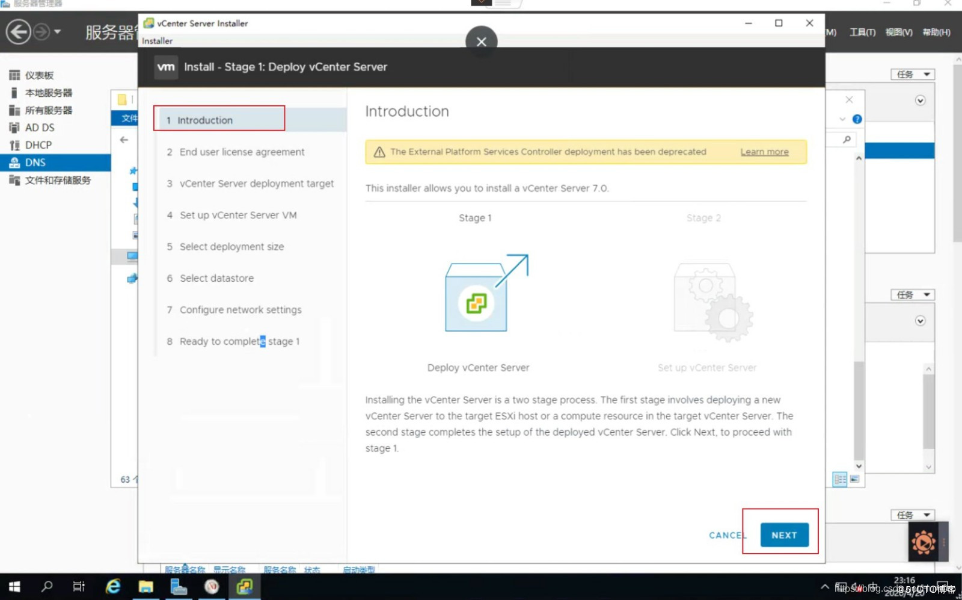
Task: Click the lower panel scroll down arrow
Action: (x=929, y=467)
